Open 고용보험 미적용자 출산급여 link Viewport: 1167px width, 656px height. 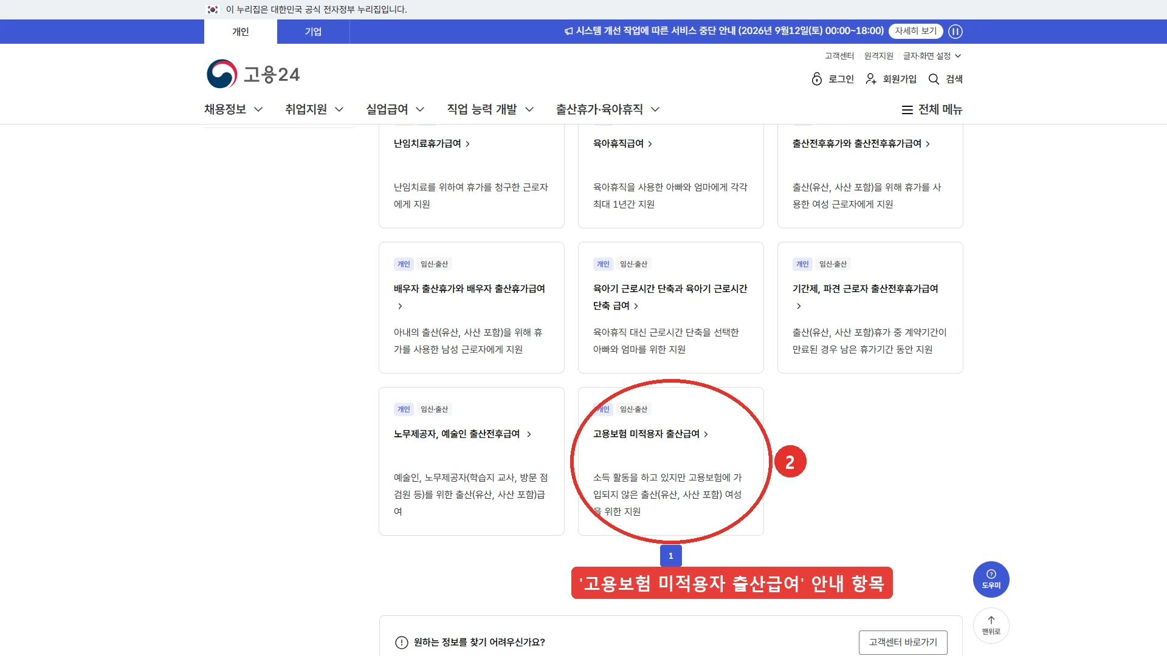point(650,434)
